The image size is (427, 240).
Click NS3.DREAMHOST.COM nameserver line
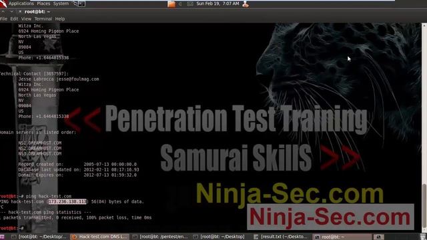(x=40, y=154)
